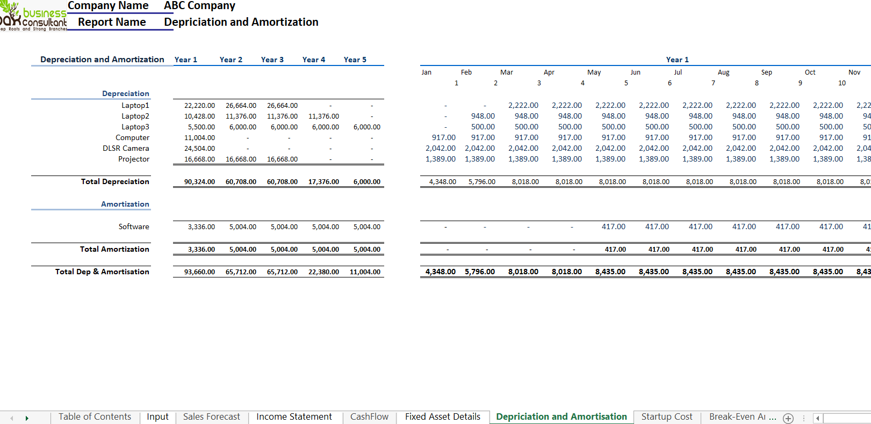
Task: Select Total Depreciation Year 1 value 90,324.00
Action: pyautogui.click(x=199, y=182)
